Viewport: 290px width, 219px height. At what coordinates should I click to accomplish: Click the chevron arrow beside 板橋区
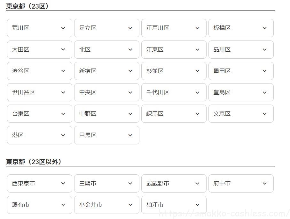tap(264, 28)
